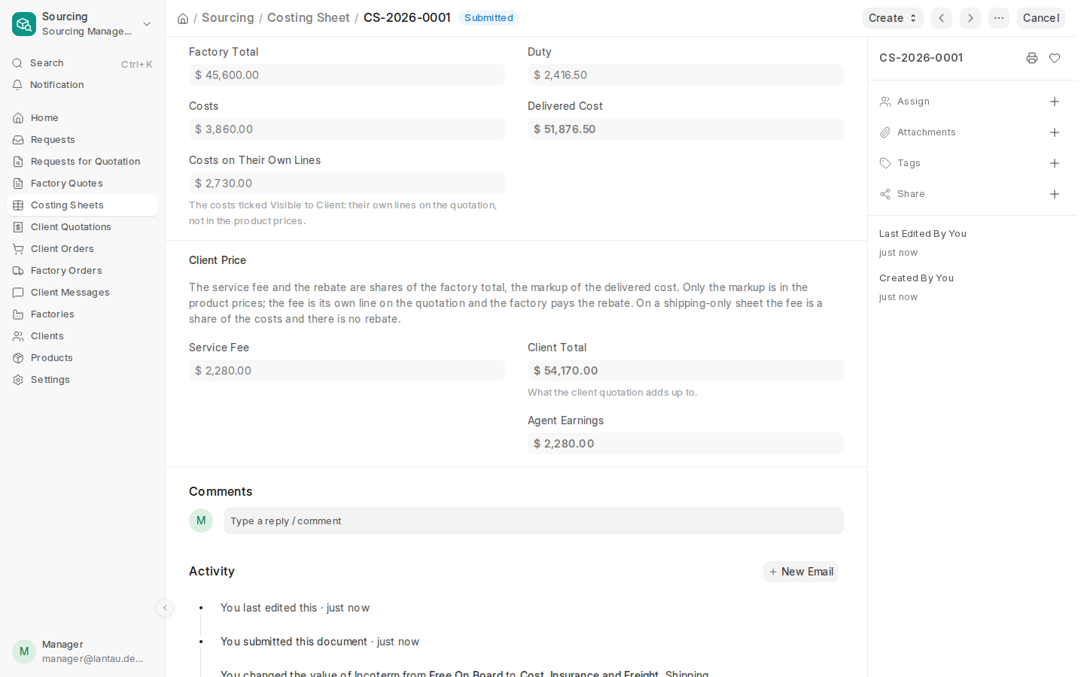
Task: Open Requests in the sidebar
Action: [83, 140]
